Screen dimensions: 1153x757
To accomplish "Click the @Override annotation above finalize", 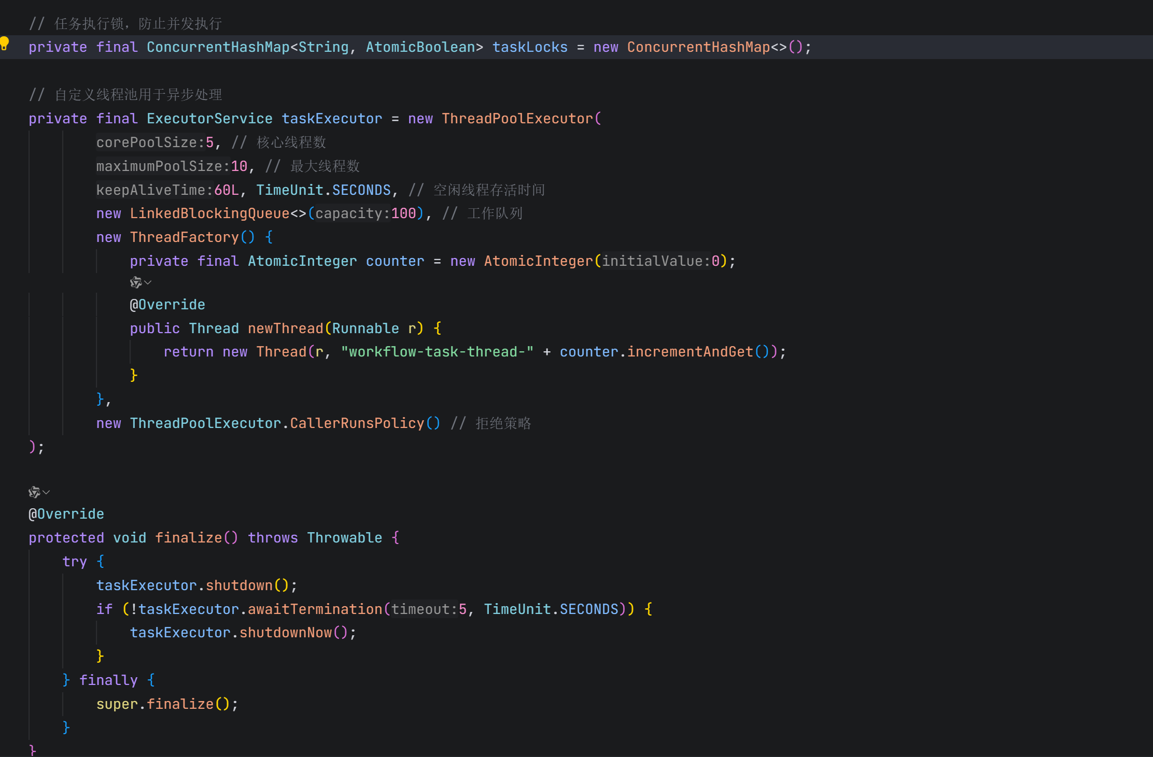I will 66,514.
